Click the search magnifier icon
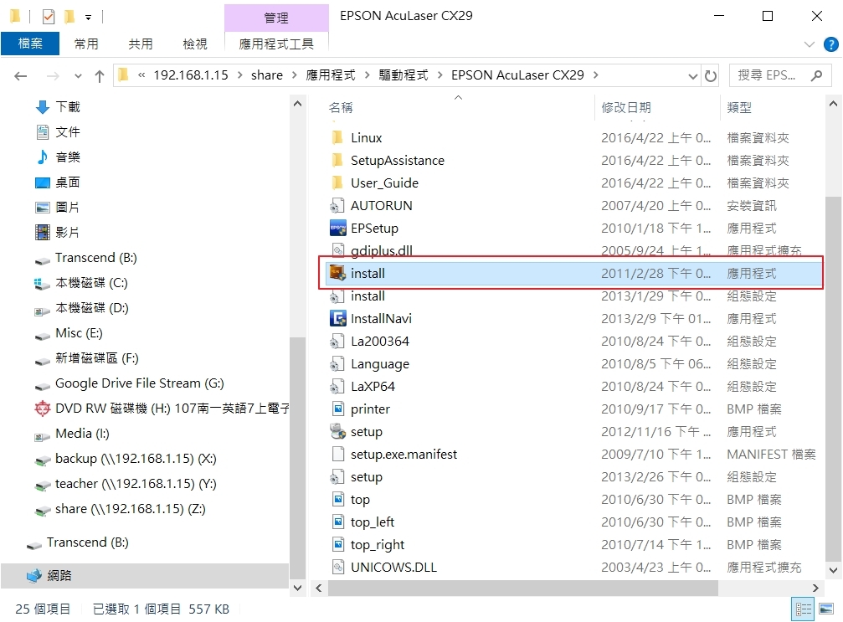This screenshot has width=843, height=622. pos(817,75)
